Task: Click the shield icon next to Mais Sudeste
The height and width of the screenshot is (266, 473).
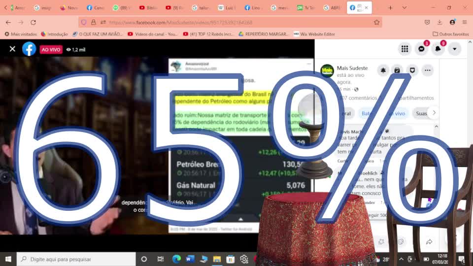Action: 412,70
